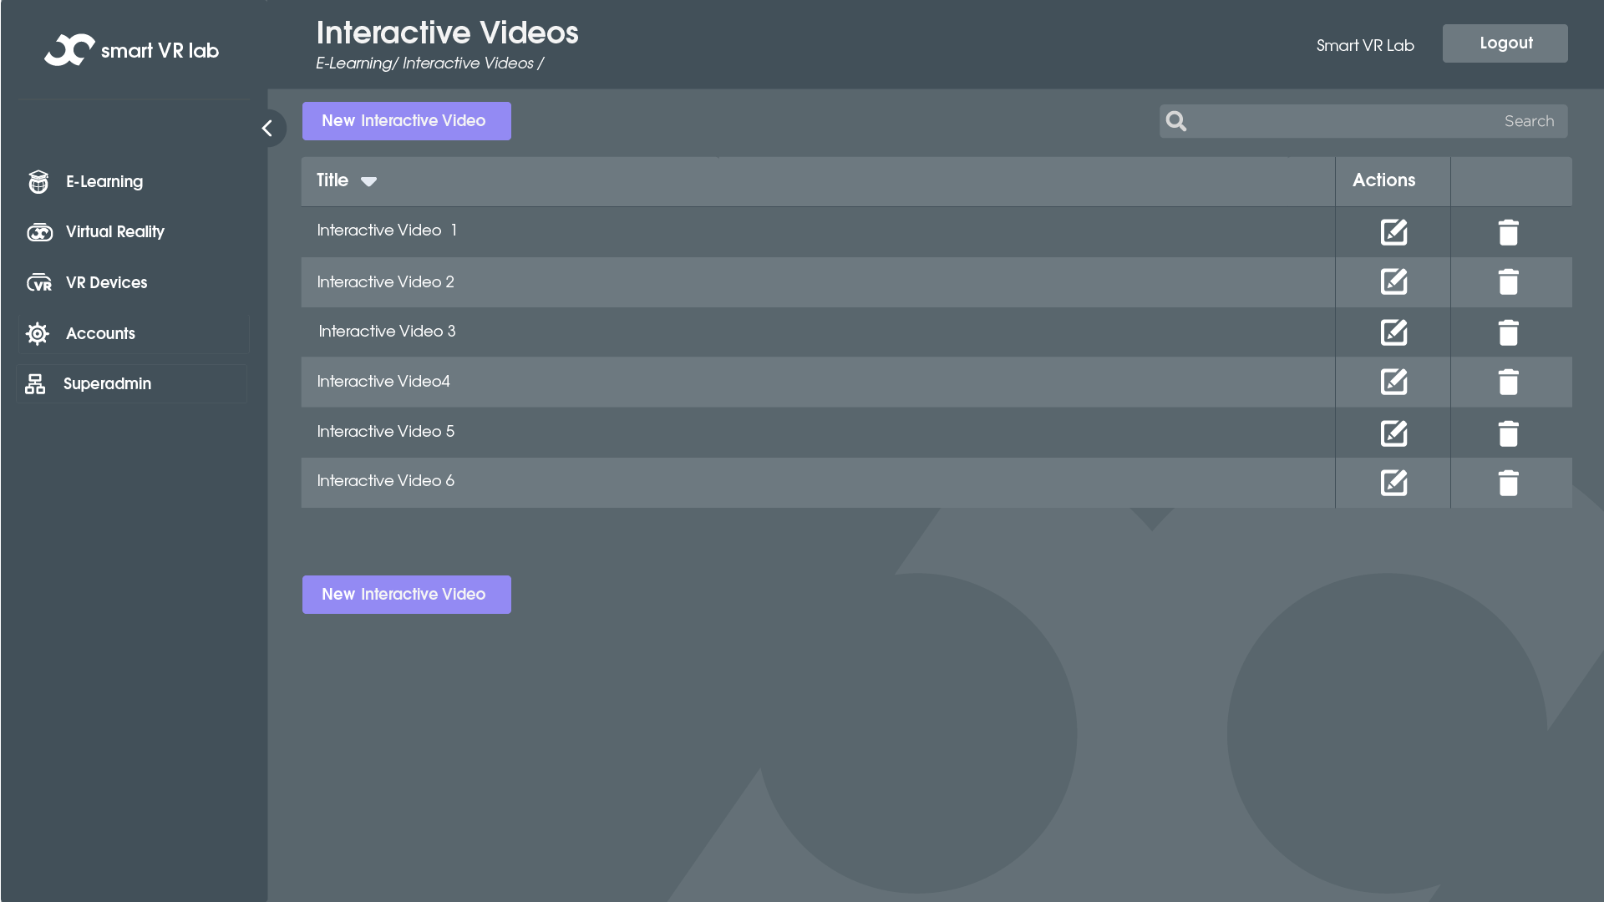
Task: Open editor for Interactive Video 5
Action: point(1393,433)
